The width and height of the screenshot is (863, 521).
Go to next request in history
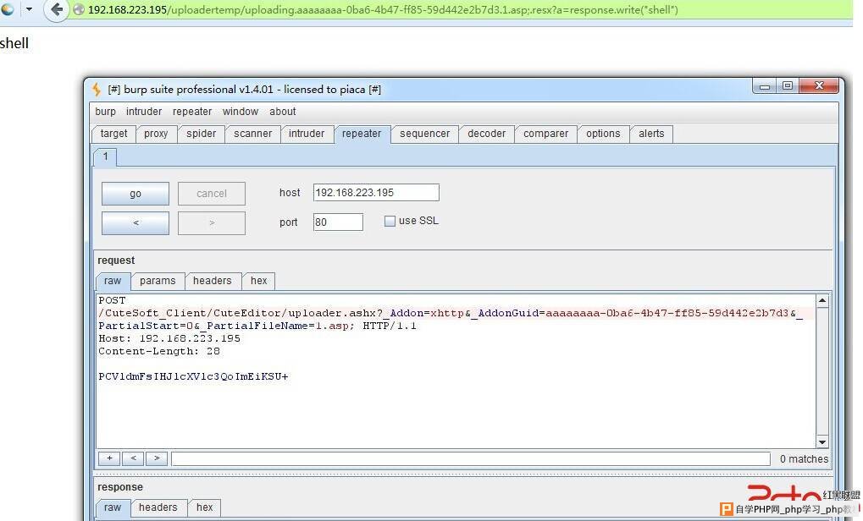(212, 223)
